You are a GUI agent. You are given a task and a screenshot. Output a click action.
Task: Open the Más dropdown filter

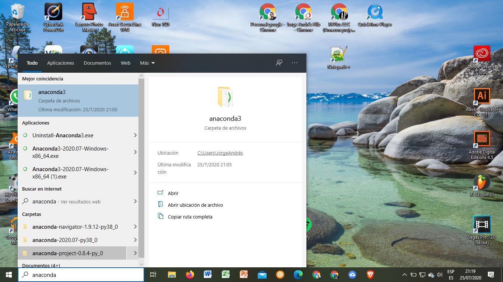tap(147, 63)
